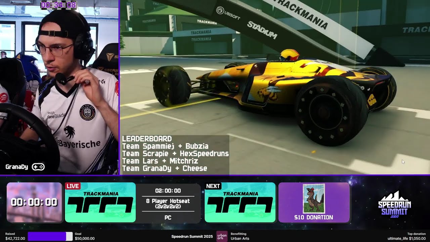Click the 00:34:08 timer overlay

click(x=58, y=5)
